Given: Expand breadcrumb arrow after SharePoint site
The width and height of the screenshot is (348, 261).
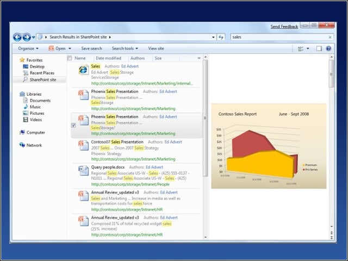Looking at the screenshot, I should [110, 37].
